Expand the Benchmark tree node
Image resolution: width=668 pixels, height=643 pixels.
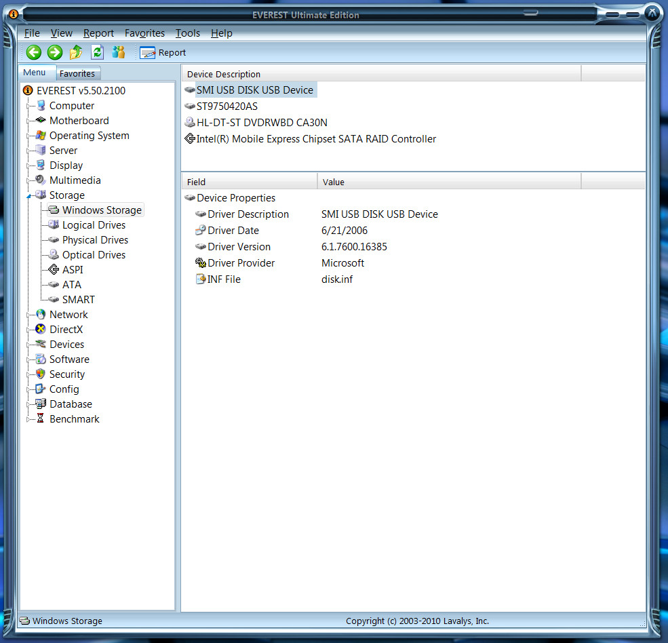(x=28, y=419)
